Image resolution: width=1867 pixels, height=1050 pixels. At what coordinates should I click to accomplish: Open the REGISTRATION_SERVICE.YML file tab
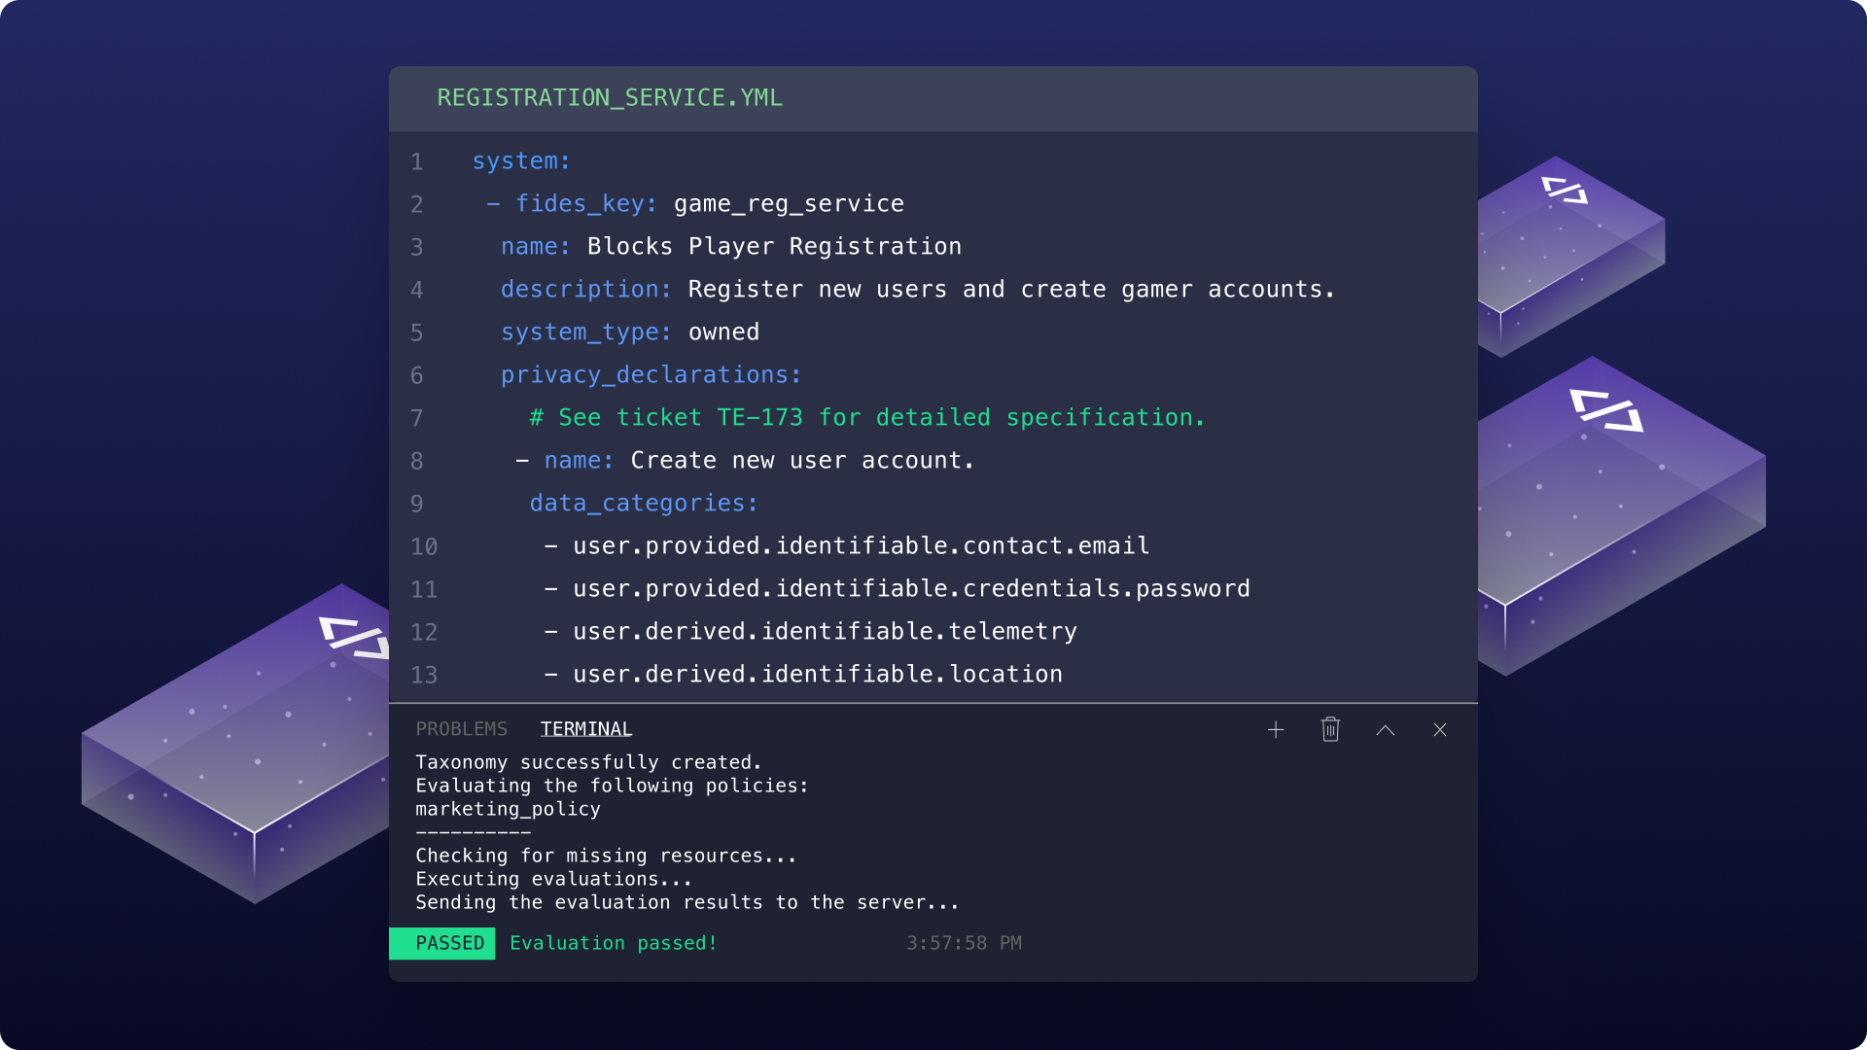point(610,98)
